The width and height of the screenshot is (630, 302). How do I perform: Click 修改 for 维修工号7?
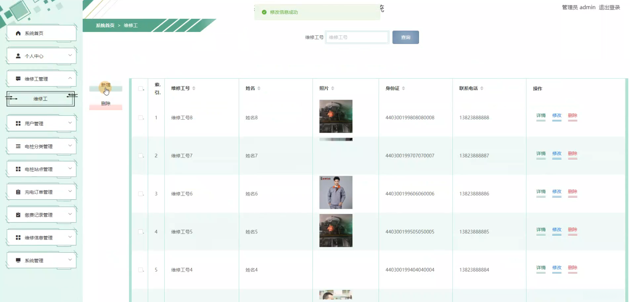(557, 154)
